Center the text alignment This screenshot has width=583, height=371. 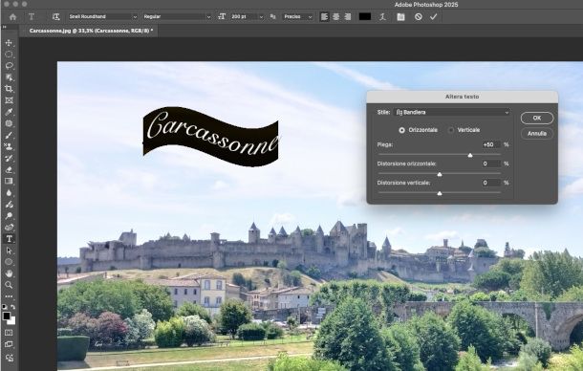coord(335,17)
